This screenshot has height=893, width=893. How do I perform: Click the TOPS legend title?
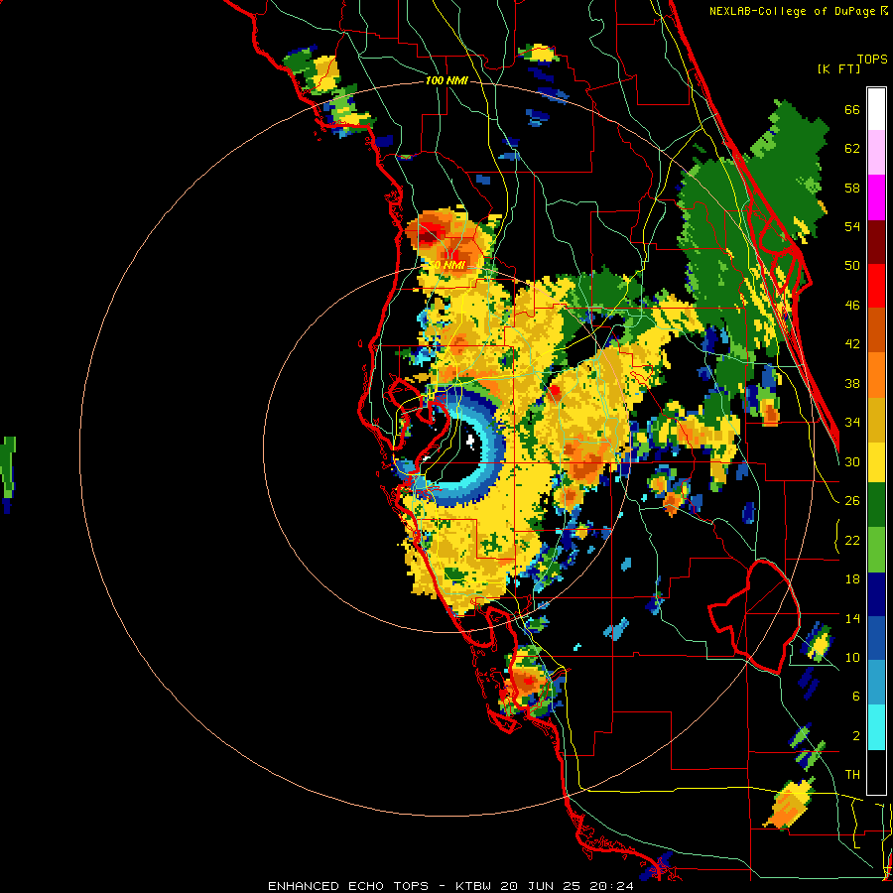click(872, 59)
